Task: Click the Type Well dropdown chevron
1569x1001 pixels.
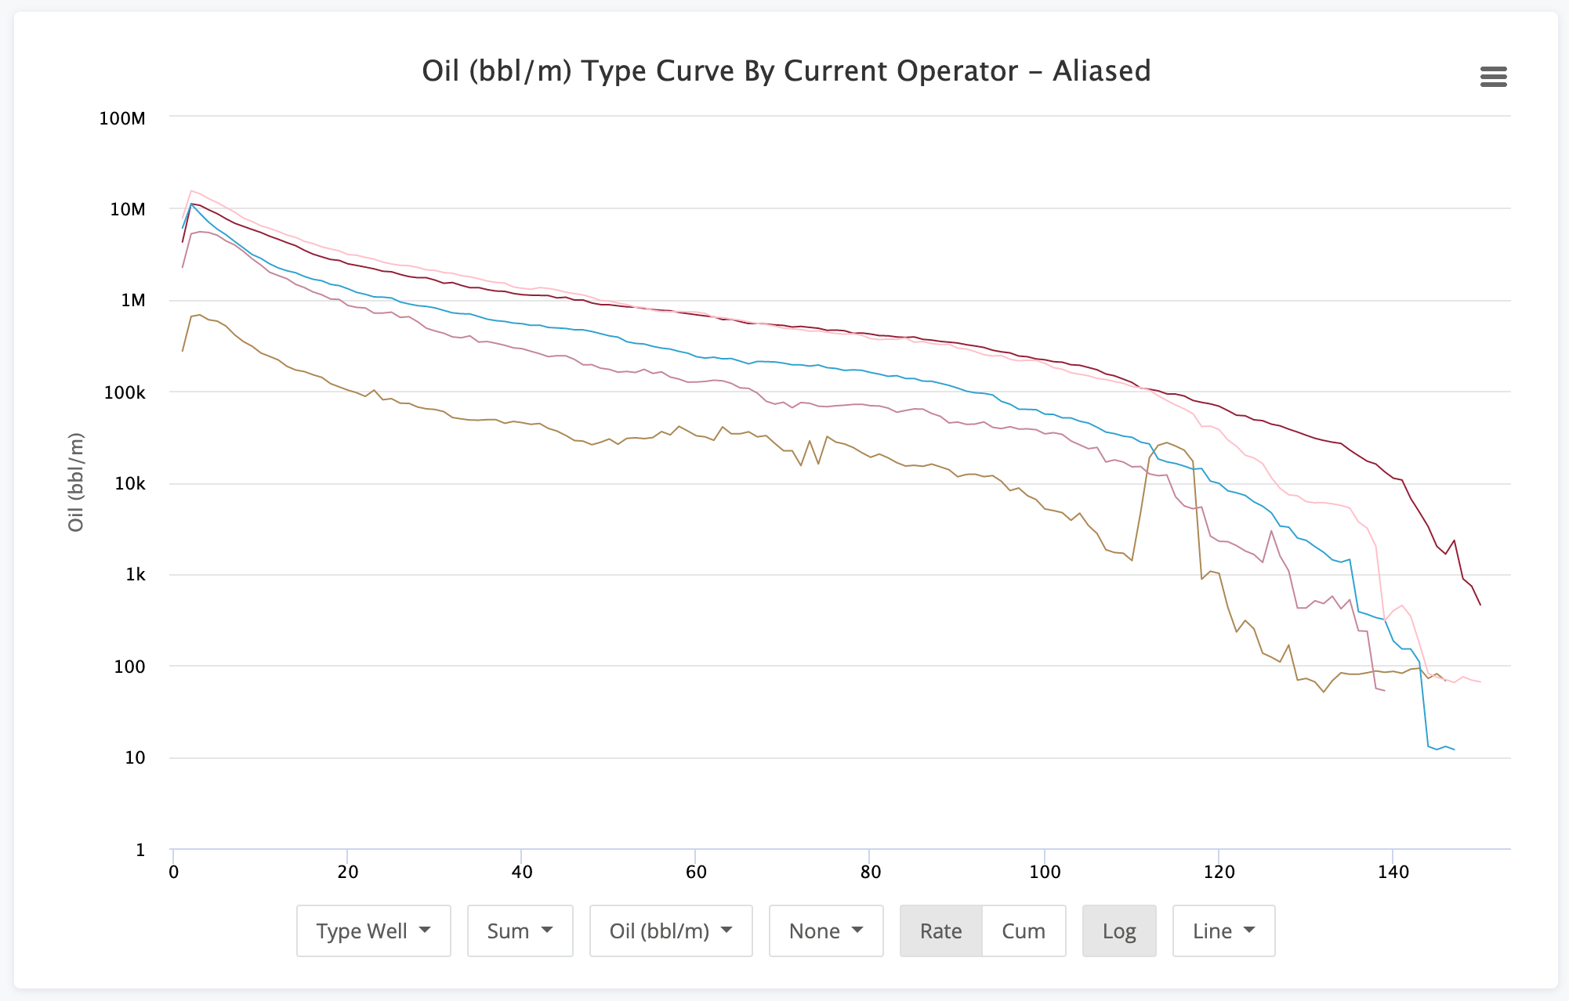Action: click(x=426, y=931)
